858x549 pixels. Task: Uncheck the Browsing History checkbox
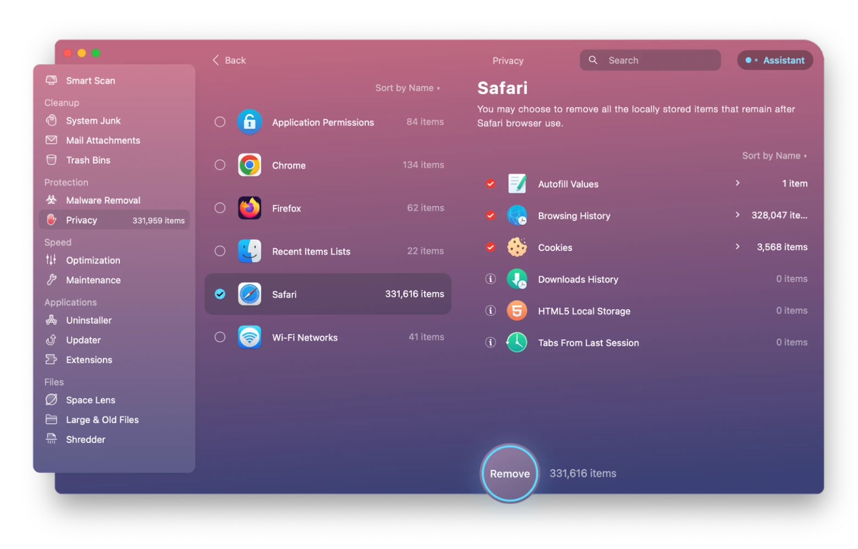(491, 216)
